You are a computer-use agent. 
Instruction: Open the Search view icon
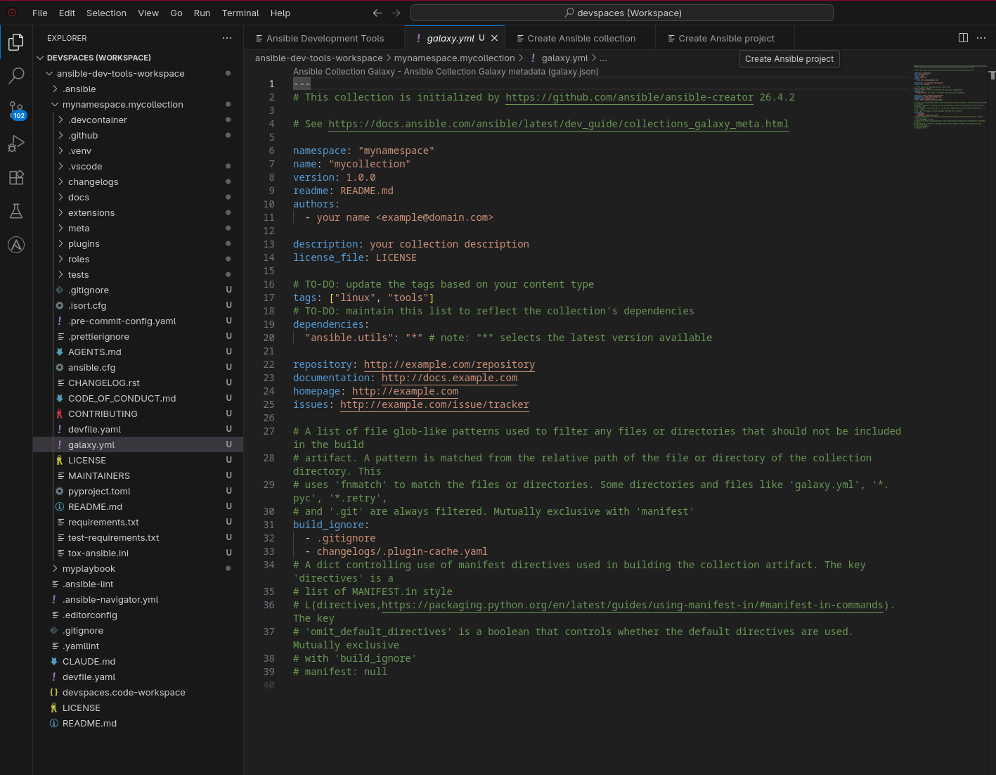[16, 75]
